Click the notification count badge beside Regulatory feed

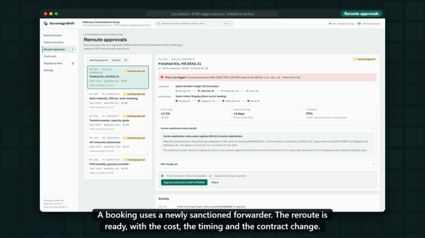(73, 64)
